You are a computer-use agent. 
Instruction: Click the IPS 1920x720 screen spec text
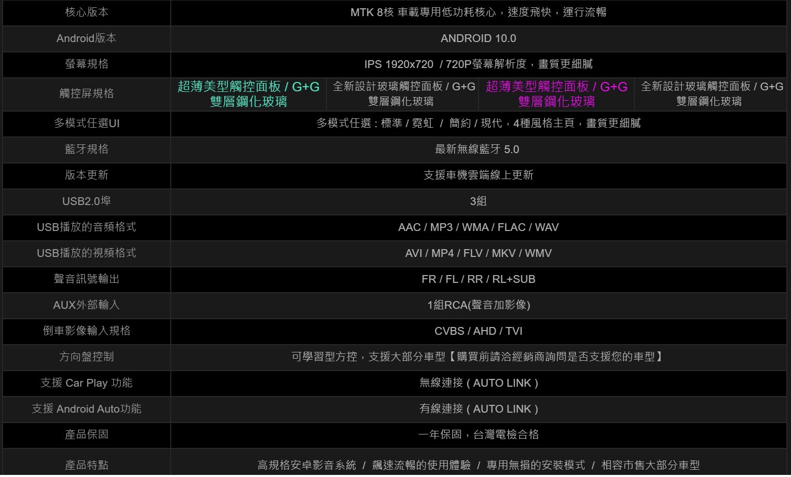click(x=478, y=64)
